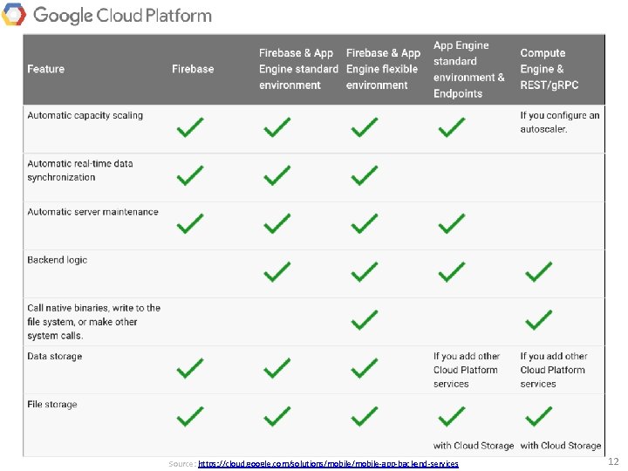Screen dimensions: 628x471
Task: Click 'If you configure an autoscaler.' cell
Action: point(559,122)
